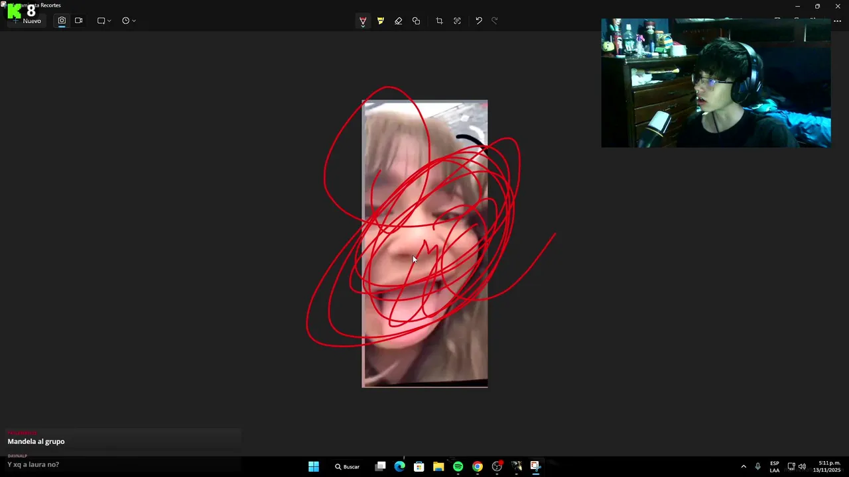Click the Buscar search box in taskbar
Screen dimensions: 849x477
pos(348,466)
